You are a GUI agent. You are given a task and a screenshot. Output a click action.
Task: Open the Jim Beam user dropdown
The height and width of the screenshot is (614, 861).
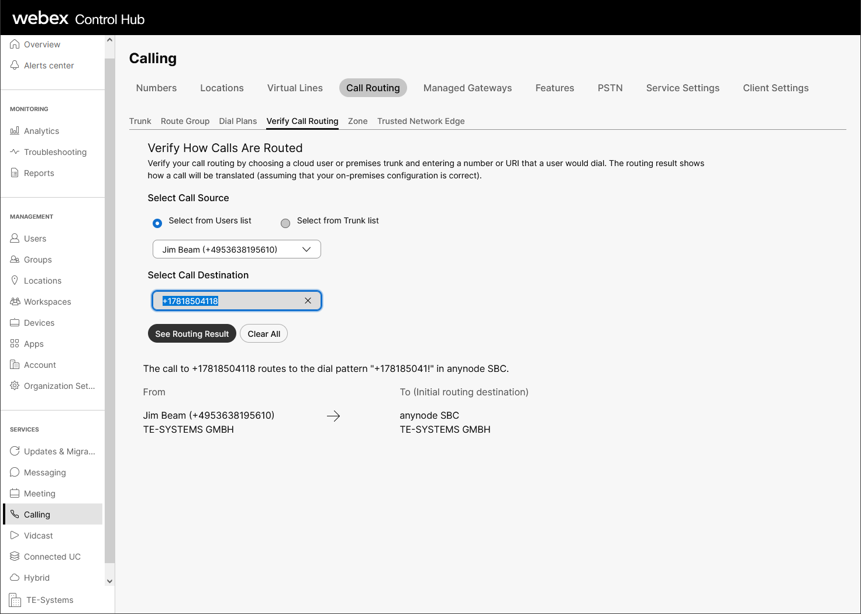pyautogui.click(x=237, y=249)
